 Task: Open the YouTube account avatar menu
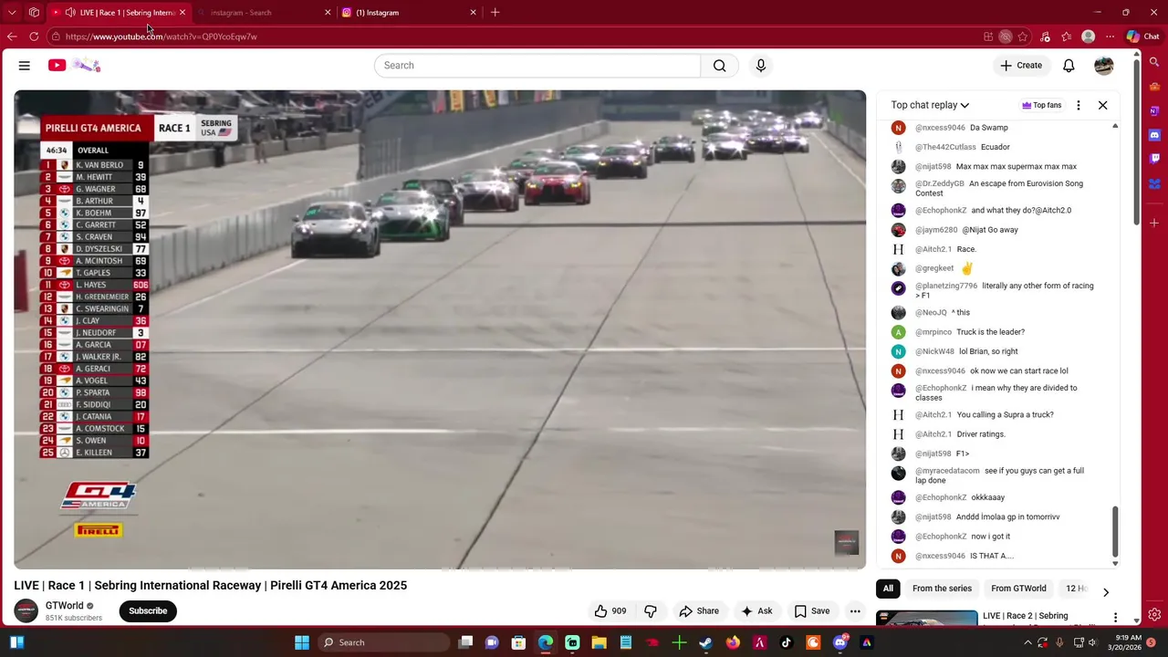[1104, 66]
